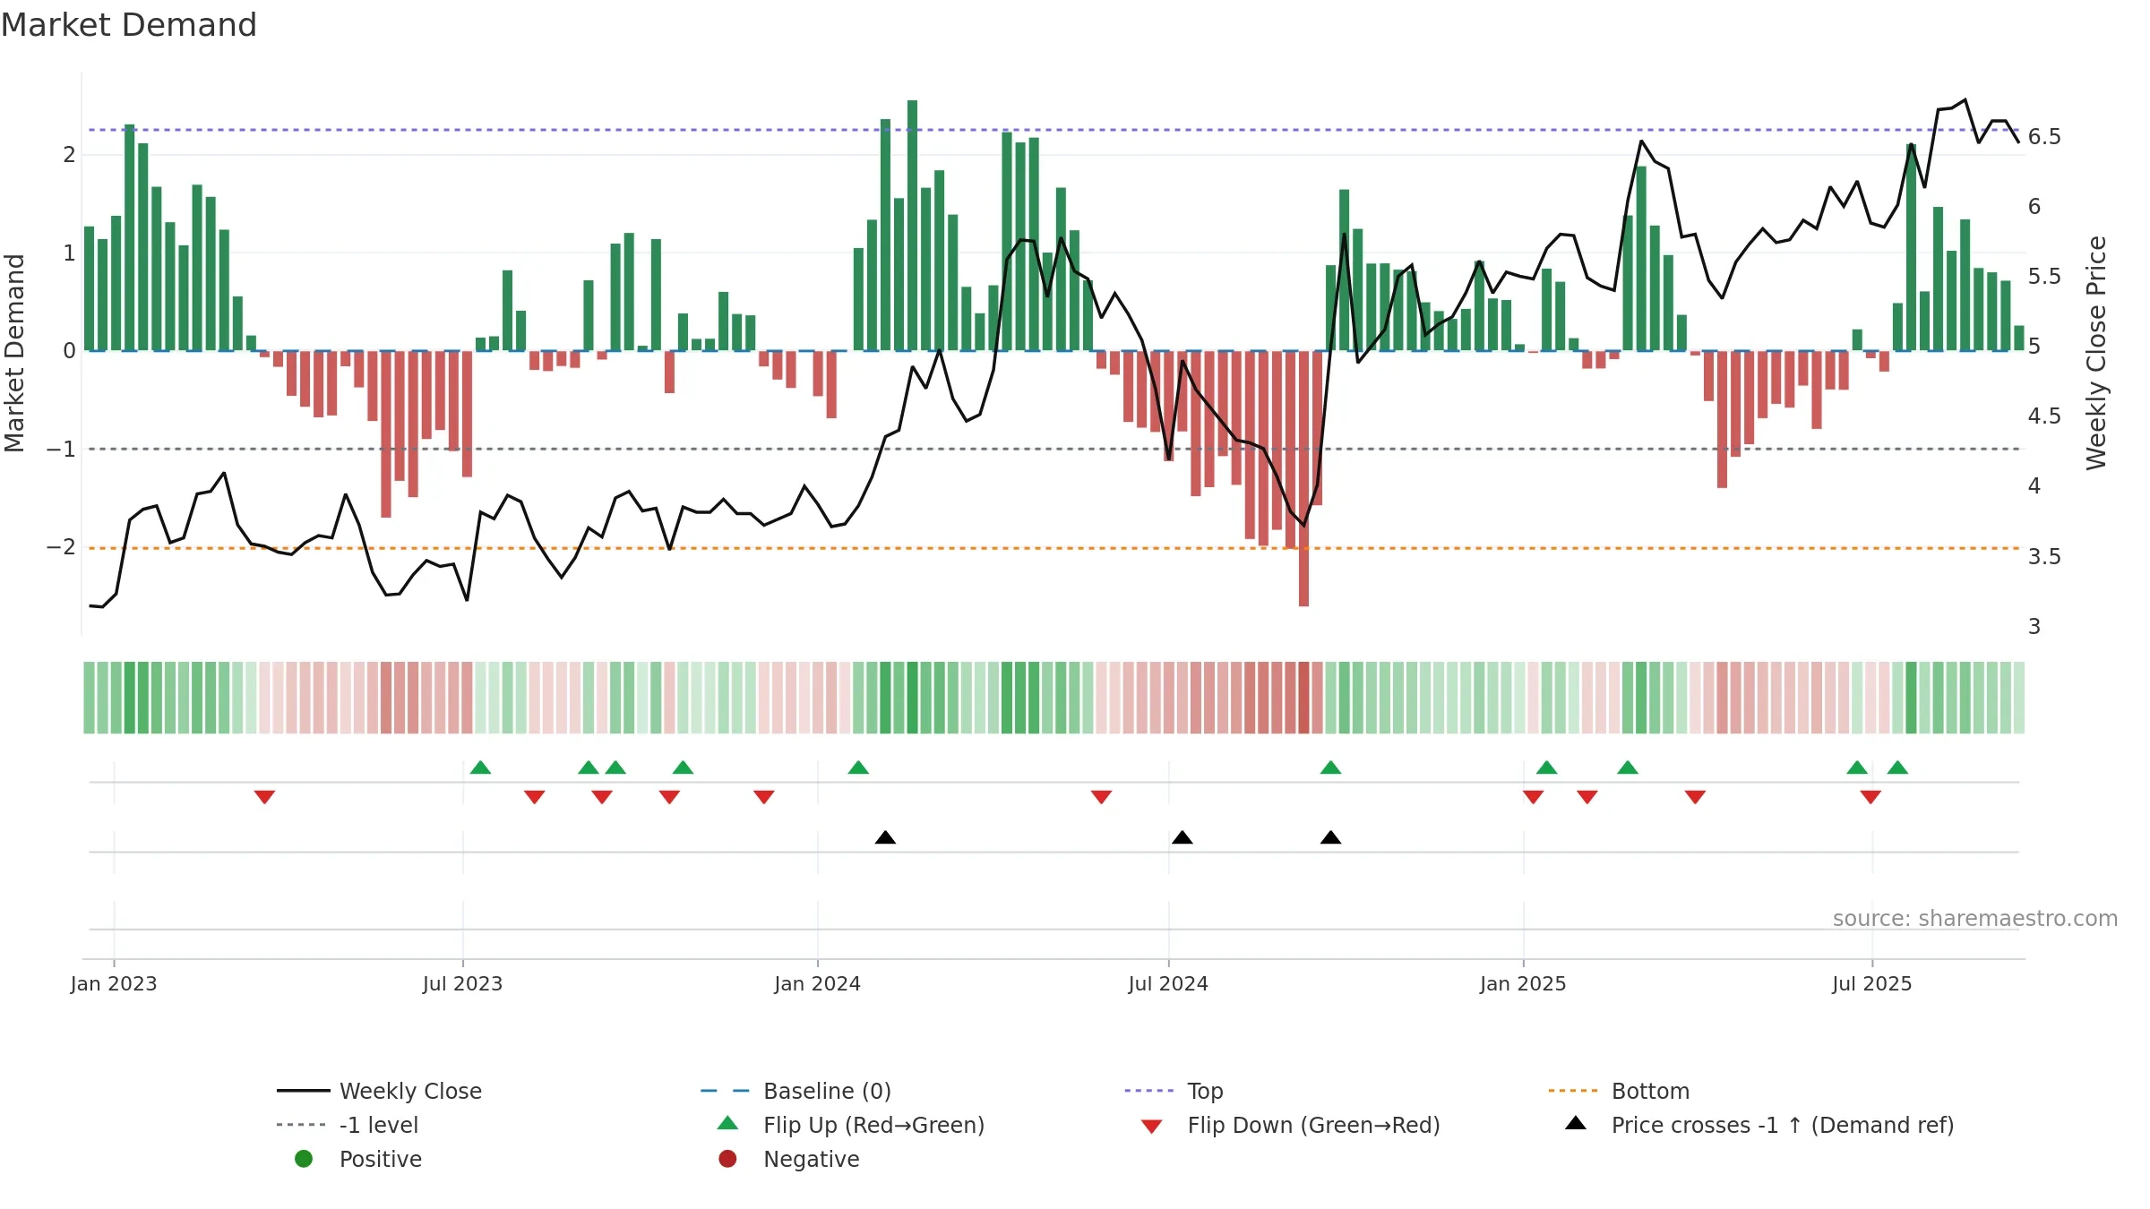Viewport: 2150px width, 1209px height.
Task: Click the flip-down marker at Jul 2025
Action: [1870, 797]
